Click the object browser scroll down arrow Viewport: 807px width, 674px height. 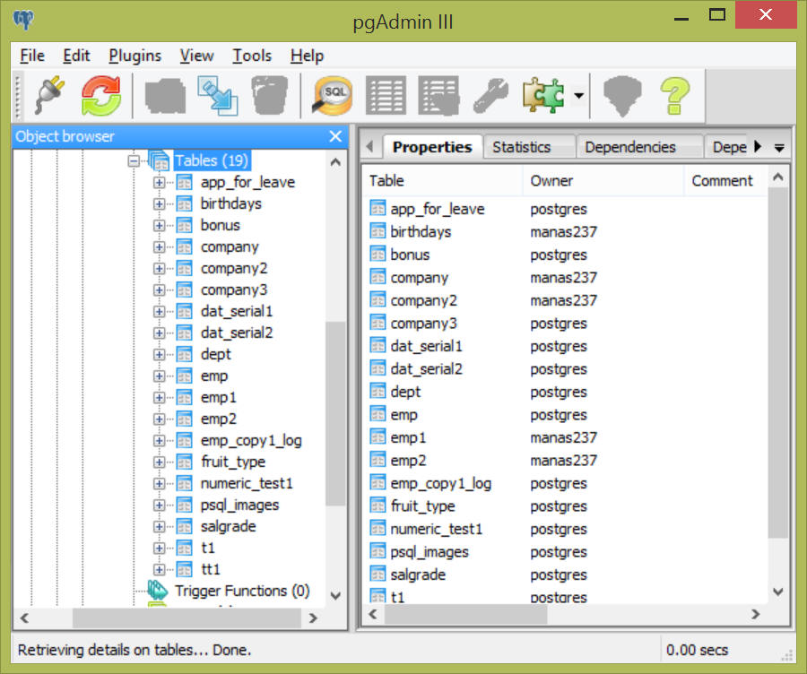[335, 596]
